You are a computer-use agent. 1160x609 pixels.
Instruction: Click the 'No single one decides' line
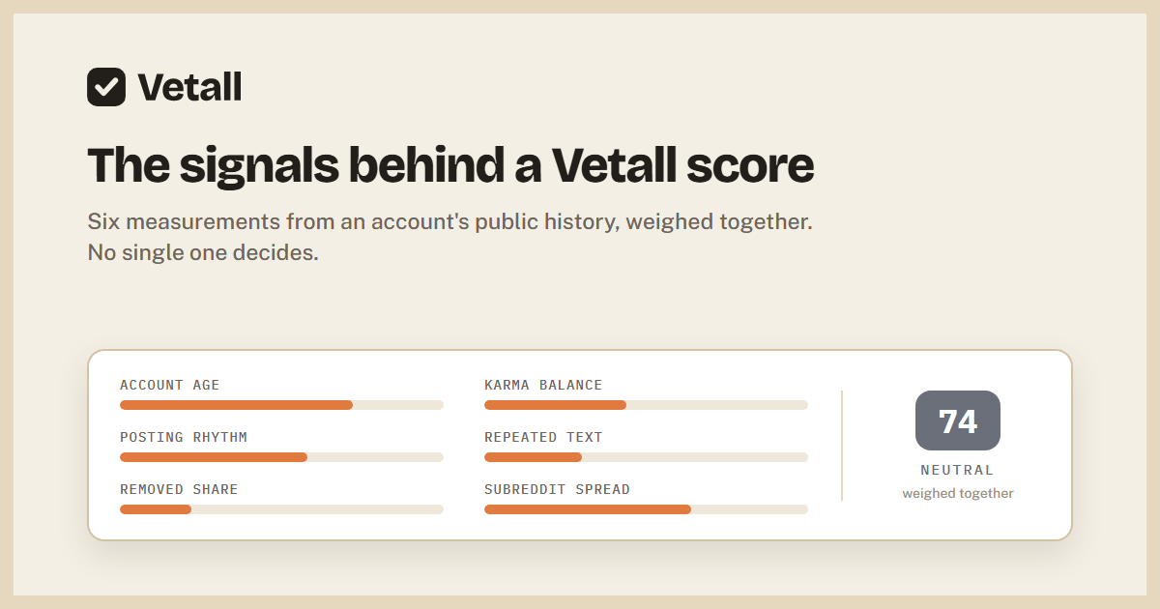coord(203,253)
